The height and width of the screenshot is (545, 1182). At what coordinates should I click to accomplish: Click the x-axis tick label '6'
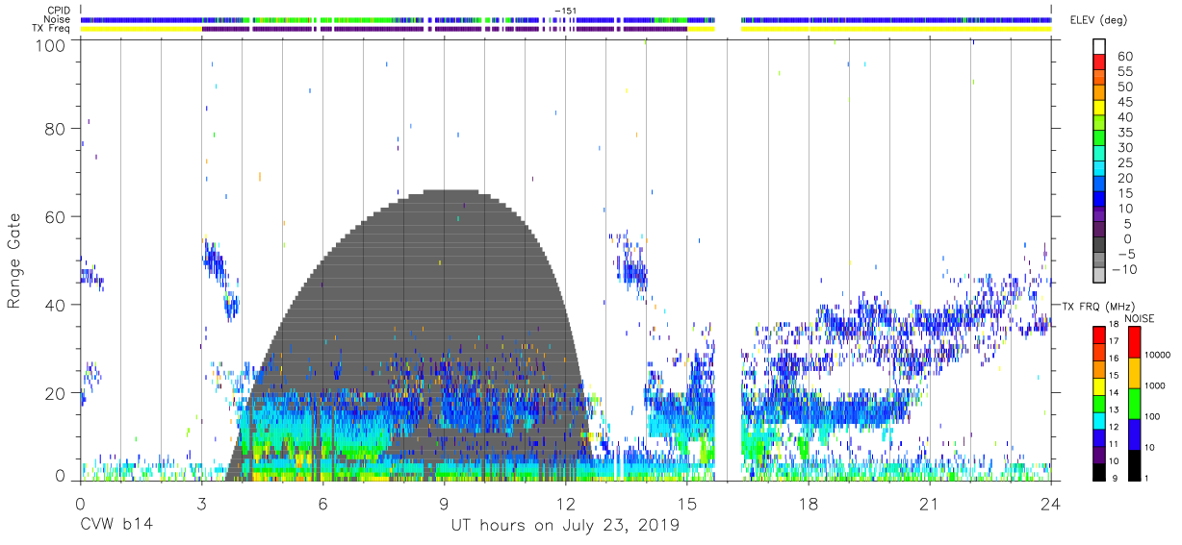[322, 504]
